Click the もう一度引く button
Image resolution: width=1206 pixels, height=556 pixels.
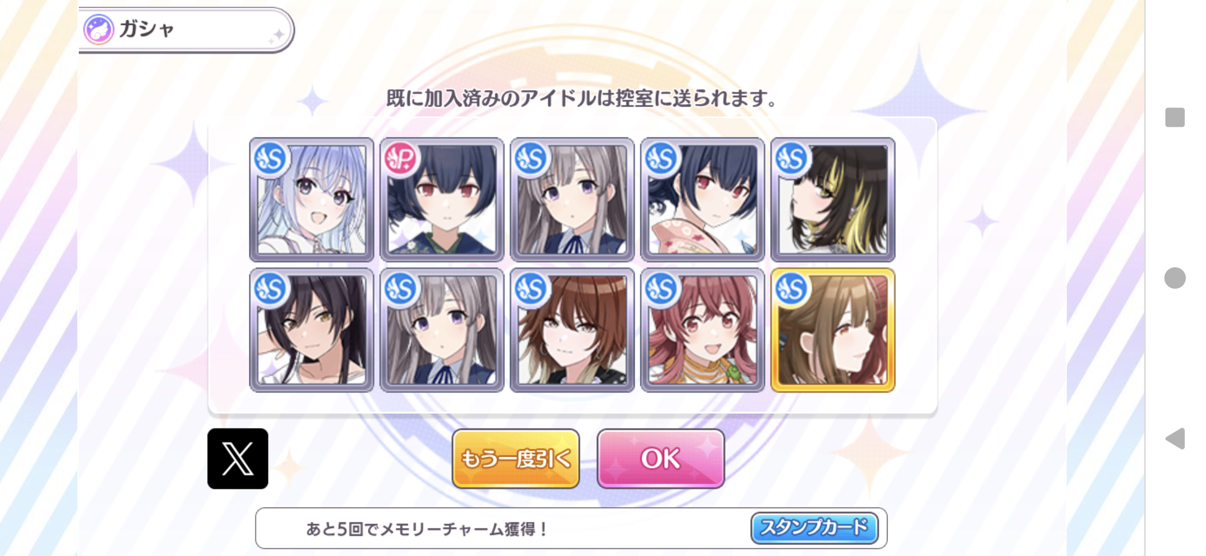515,459
